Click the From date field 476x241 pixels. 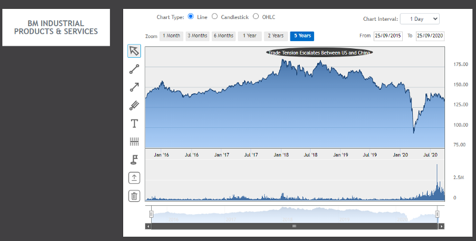(388, 36)
